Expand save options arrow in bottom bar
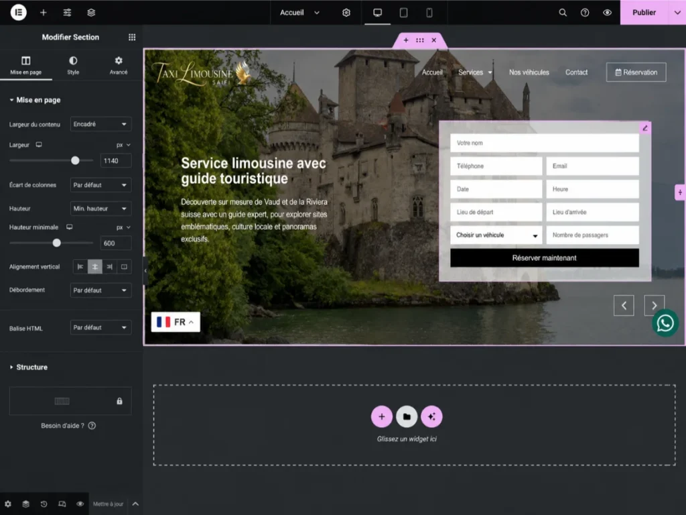This screenshot has width=686, height=515. click(x=135, y=504)
